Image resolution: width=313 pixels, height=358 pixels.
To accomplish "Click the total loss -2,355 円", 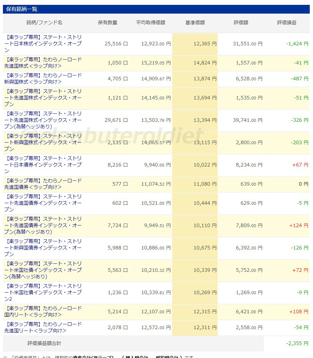I will (x=297, y=343).
